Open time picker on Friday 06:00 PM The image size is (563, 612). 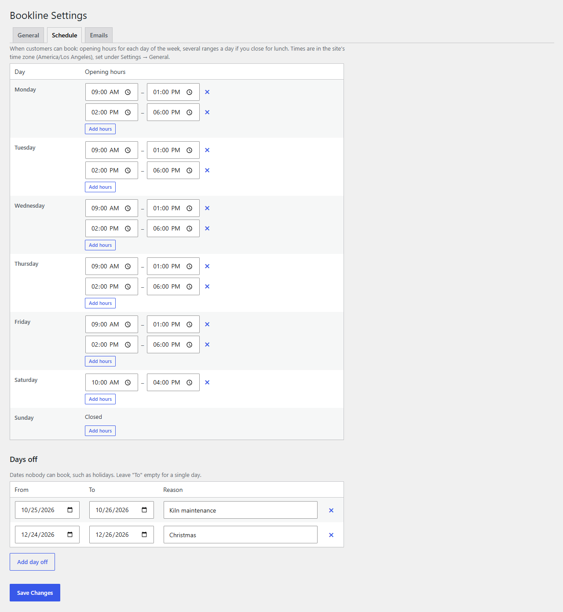pyautogui.click(x=190, y=344)
